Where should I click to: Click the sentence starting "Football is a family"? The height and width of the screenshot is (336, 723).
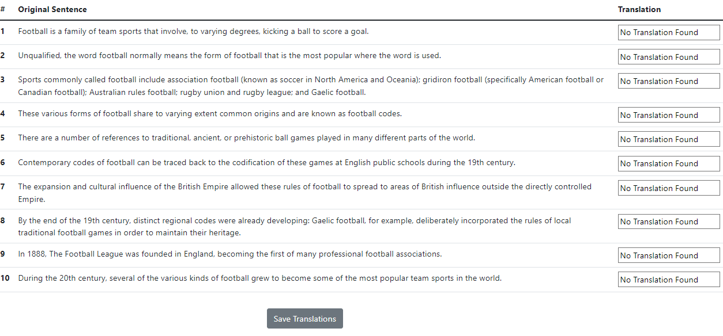click(x=193, y=32)
